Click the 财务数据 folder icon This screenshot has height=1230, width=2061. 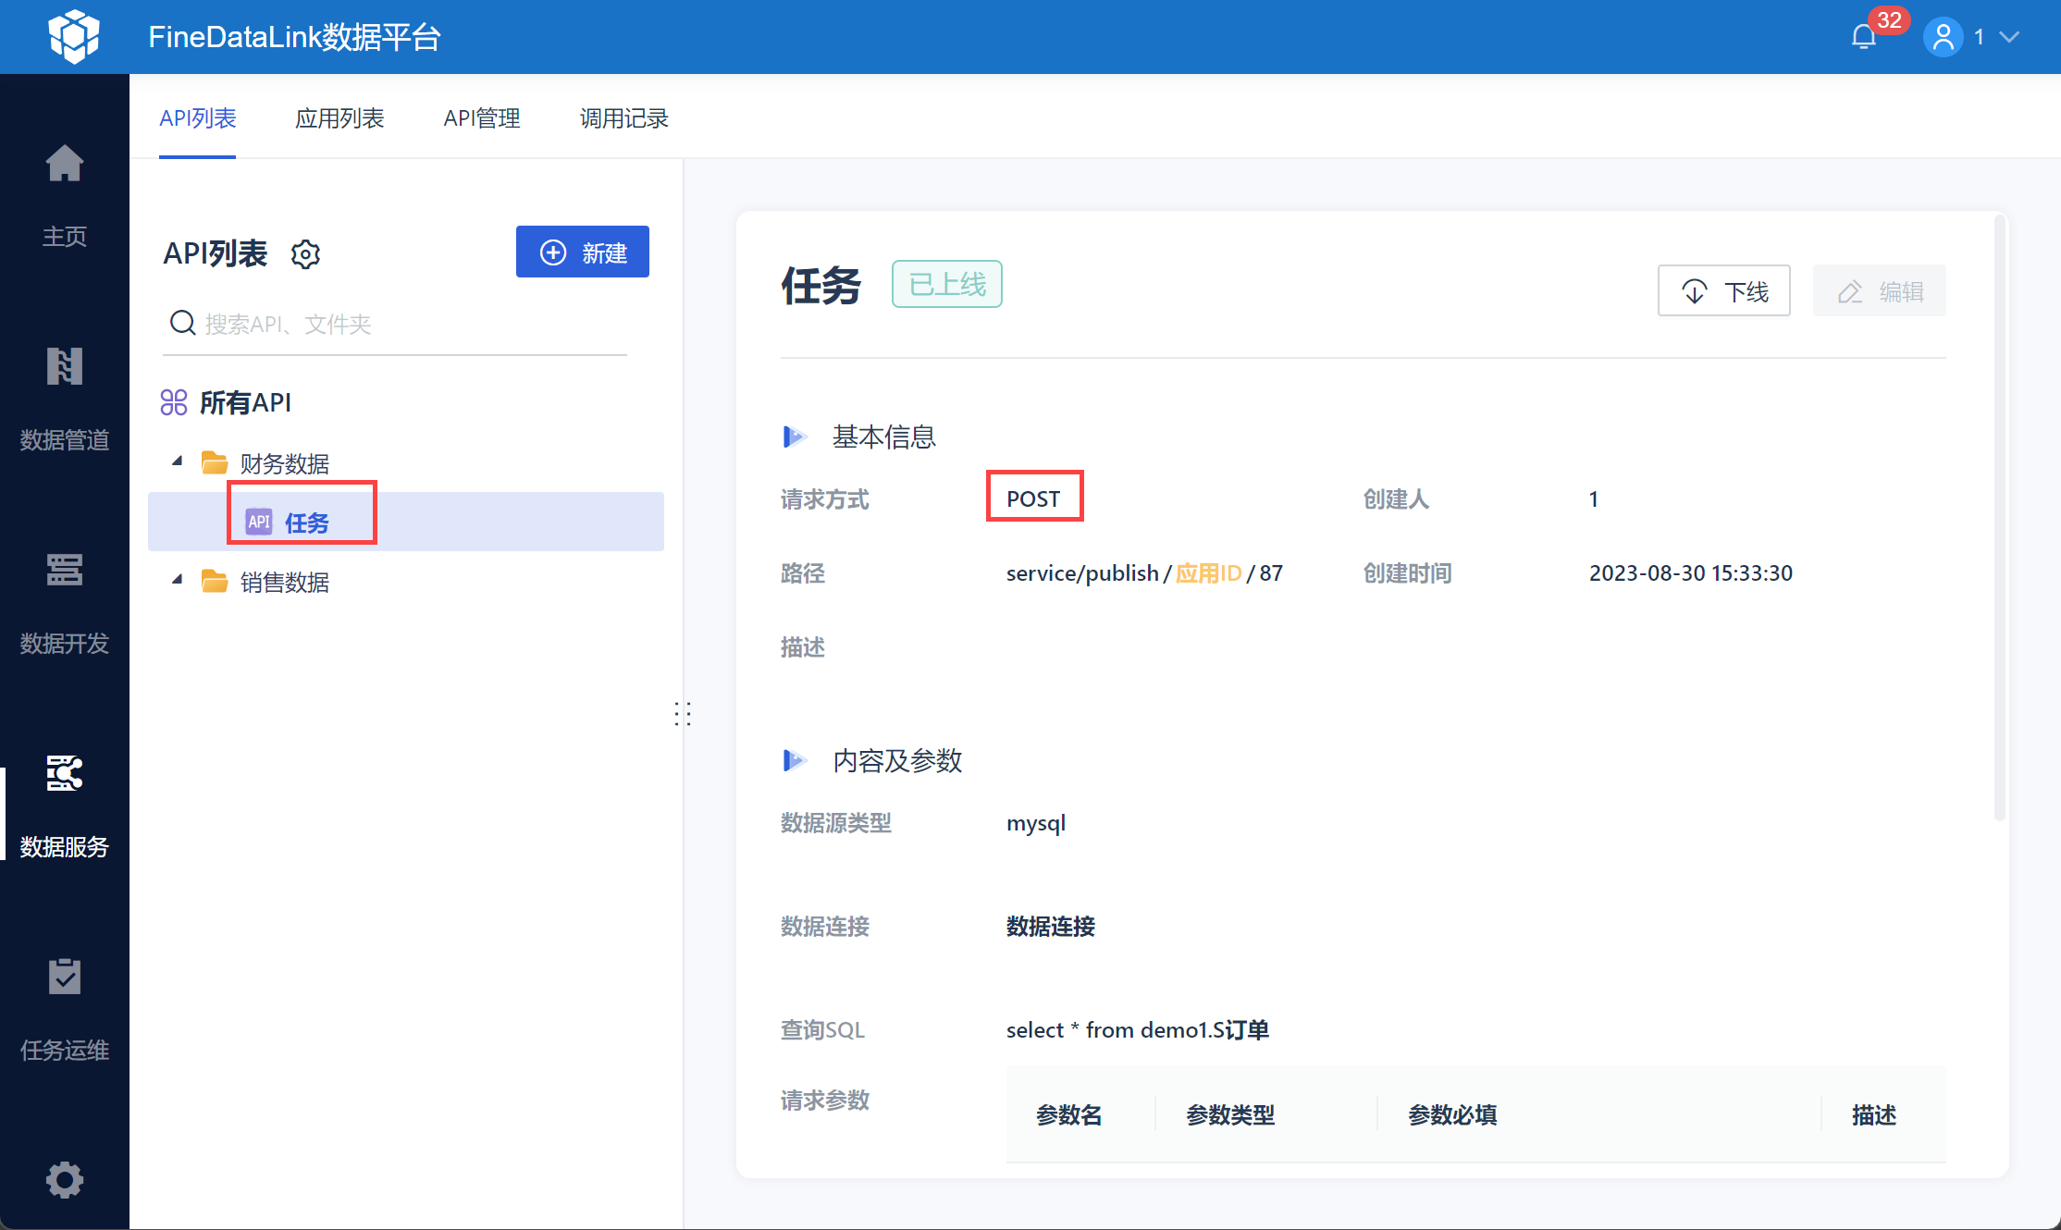tap(215, 461)
